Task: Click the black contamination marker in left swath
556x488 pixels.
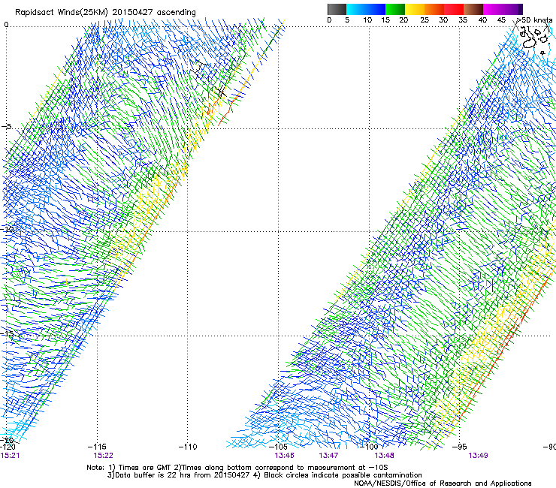Action: 221,92
